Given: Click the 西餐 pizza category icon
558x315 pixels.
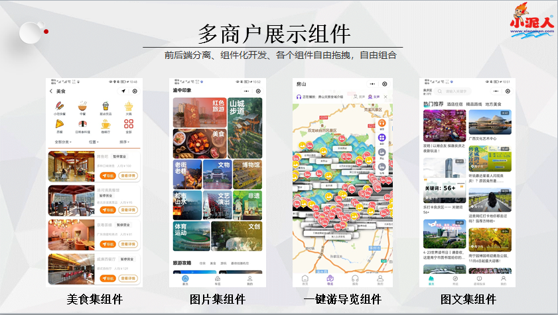Looking at the screenshot, I should 60,124.
